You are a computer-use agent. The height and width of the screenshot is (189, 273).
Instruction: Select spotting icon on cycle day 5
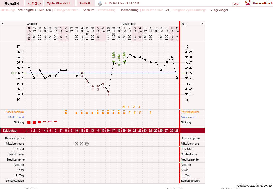(x=50, y=121)
